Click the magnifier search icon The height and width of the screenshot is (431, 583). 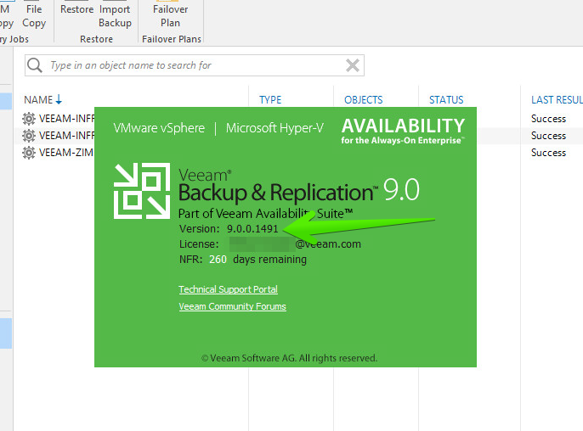pos(35,65)
